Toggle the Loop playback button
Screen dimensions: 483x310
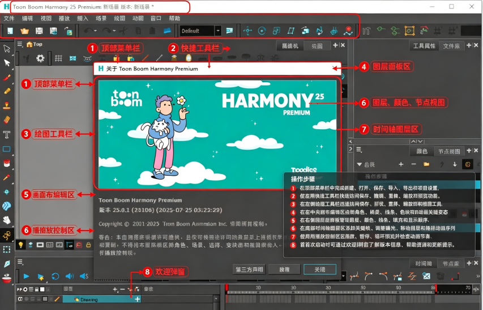click(x=55, y=276)
